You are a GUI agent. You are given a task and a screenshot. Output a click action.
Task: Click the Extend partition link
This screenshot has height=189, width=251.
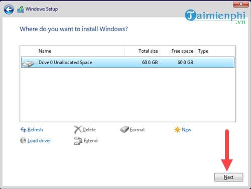coord(90,140)
